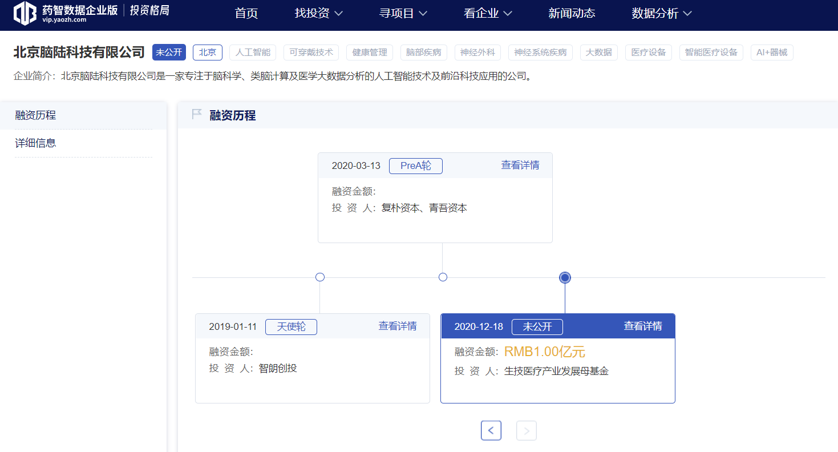Click the date 2020-03-13
Viewport: 838px width, 452px height.
356,166
